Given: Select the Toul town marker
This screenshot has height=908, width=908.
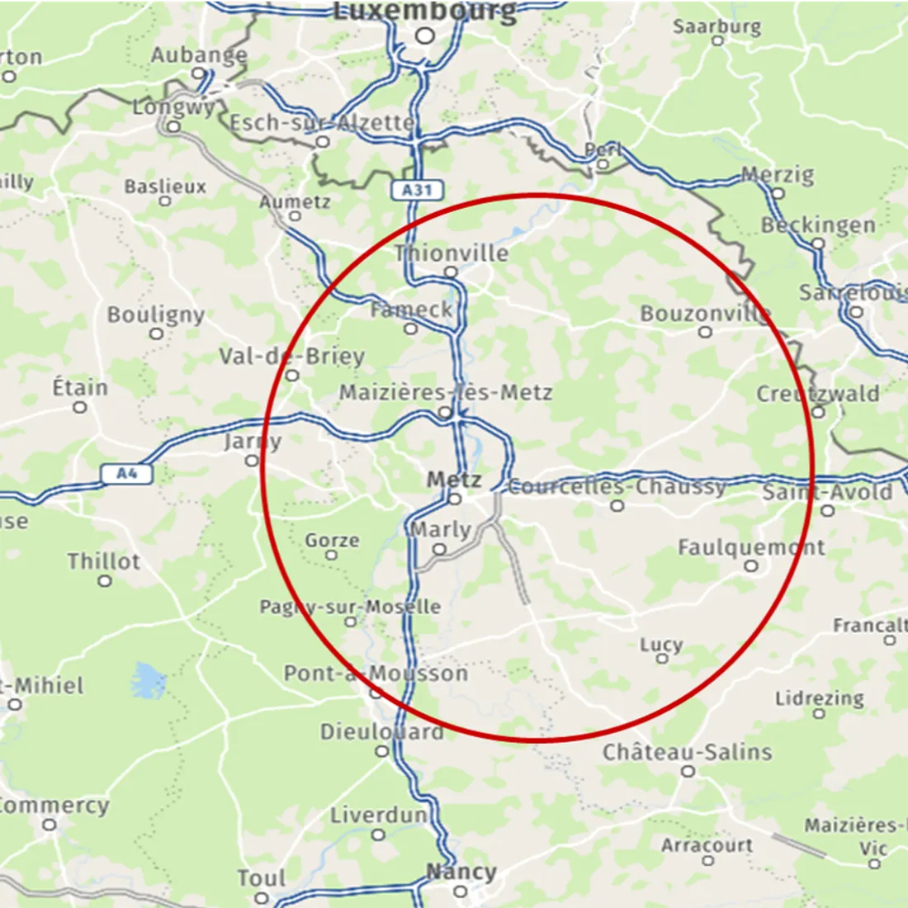Looking at the screenshot, I should click(x=262, y=897).
